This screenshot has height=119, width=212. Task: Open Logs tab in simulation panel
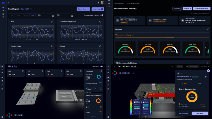click(x=200, y=83)
